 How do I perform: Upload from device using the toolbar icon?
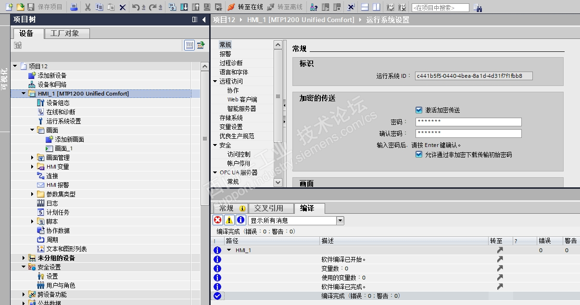[195, 7]
